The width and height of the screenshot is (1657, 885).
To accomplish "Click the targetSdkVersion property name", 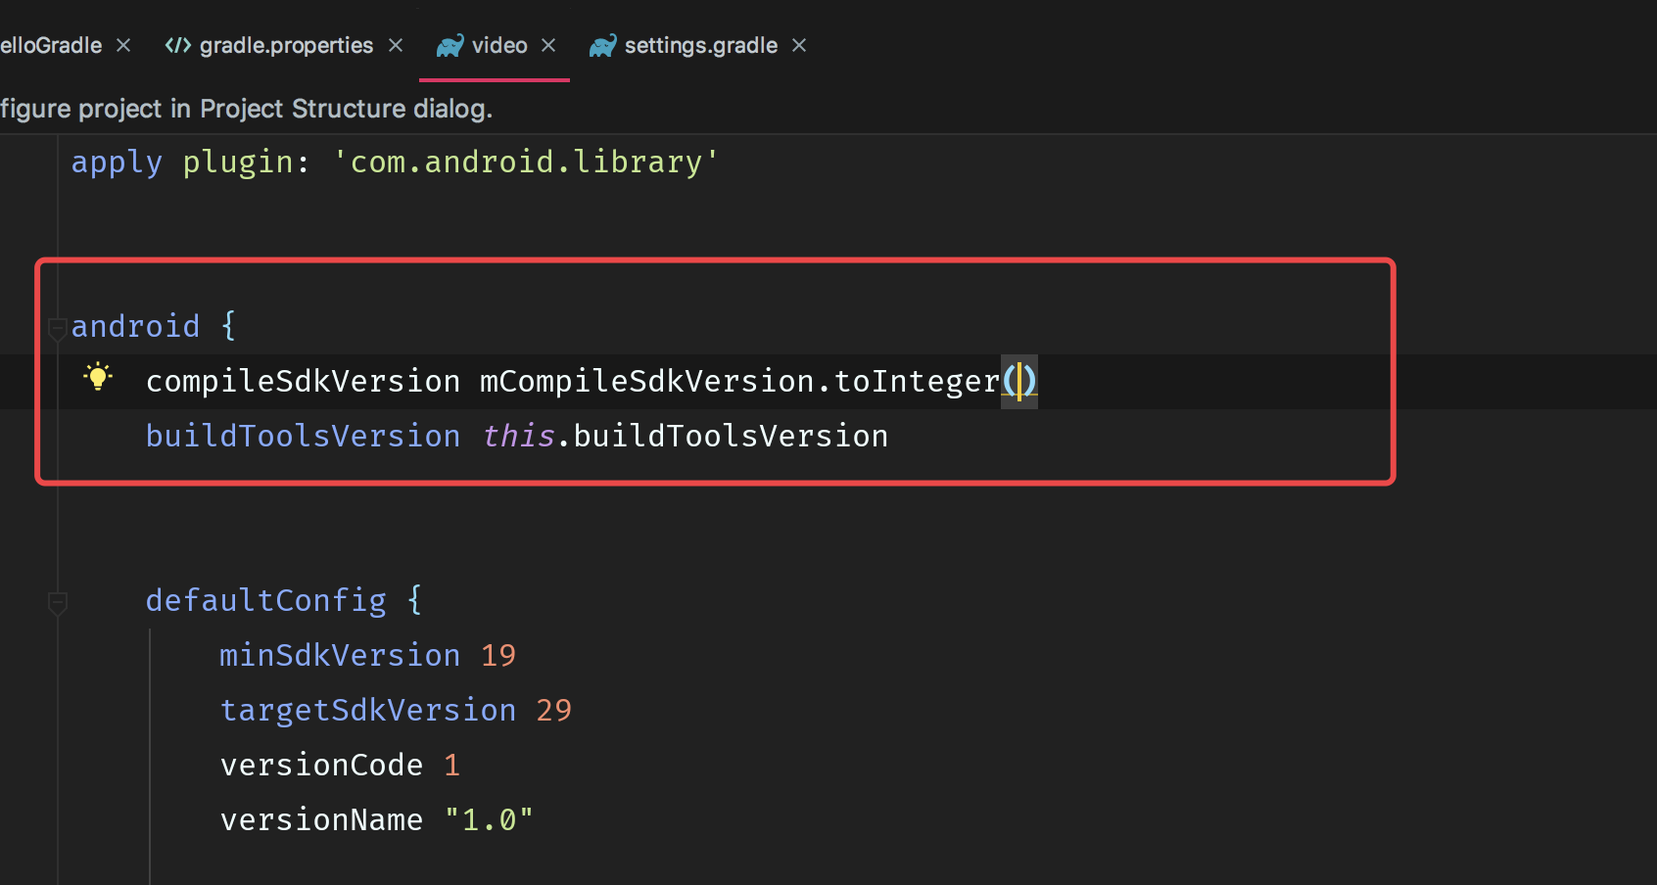I will click(x=368, y=710).
